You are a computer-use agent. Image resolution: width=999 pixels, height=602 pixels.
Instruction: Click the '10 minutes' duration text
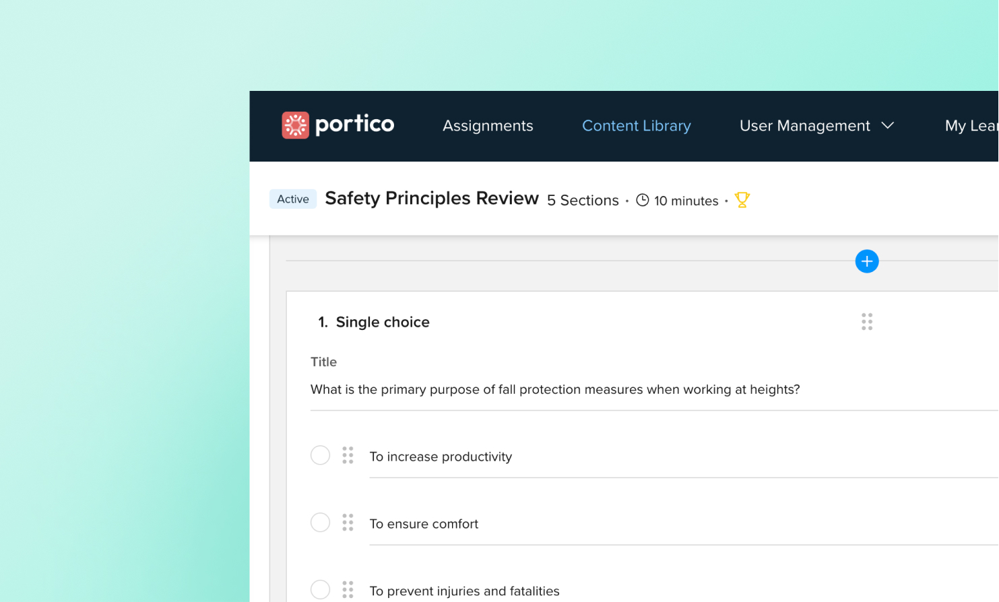pyautogui.click(x=686, y=201)
